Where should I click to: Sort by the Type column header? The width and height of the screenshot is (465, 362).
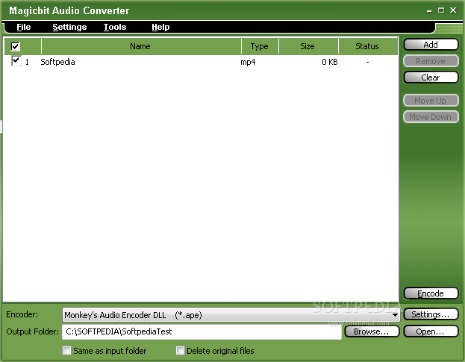point(260,46)
